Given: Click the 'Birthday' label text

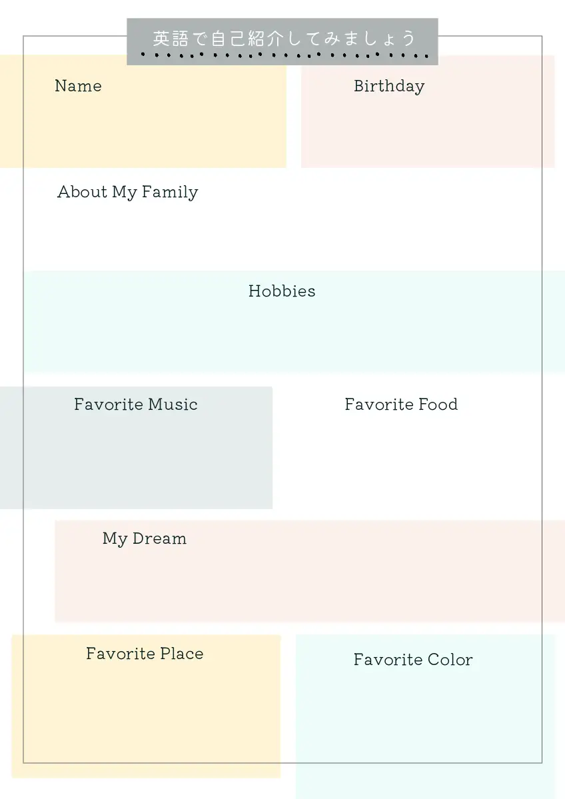Looking at the screenshot, I should pyautogui.click(x=388, y=87).
